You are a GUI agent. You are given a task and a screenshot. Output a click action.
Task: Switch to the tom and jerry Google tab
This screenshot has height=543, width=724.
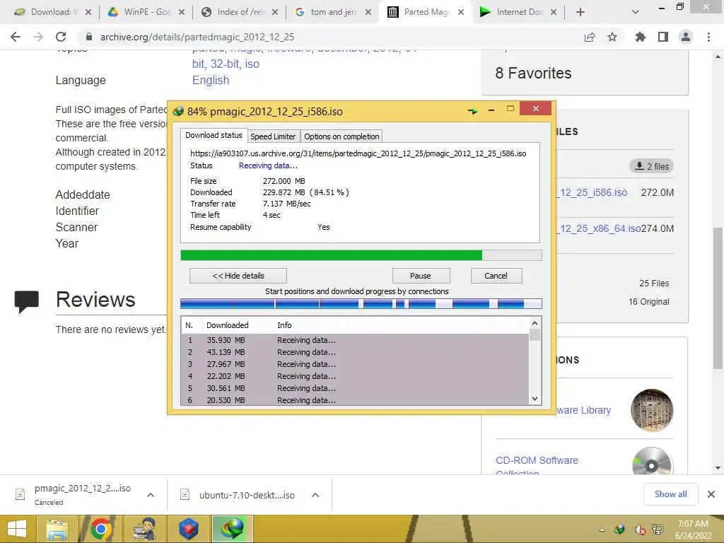(333, 12)
